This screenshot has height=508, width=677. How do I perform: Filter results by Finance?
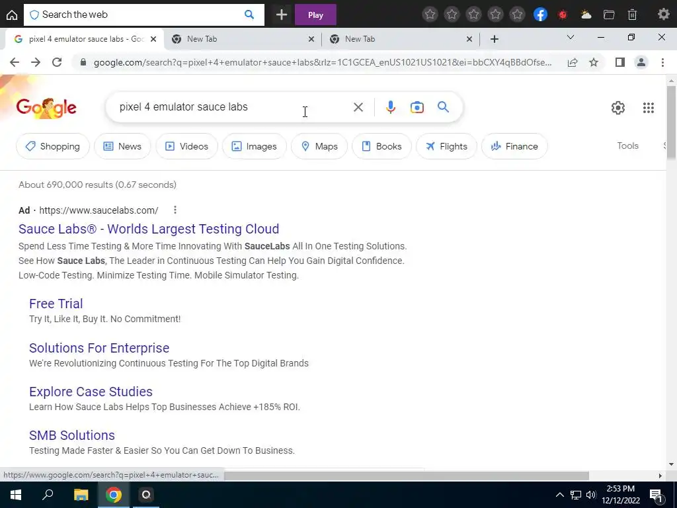click(x=514, y=146)
